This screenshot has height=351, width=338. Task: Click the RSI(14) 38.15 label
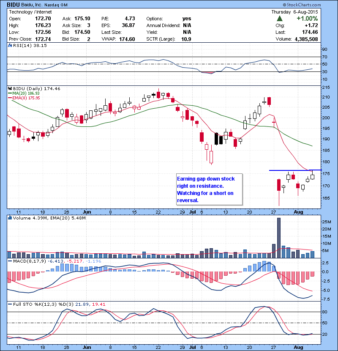pyautogui.click(x=30, y=45)
